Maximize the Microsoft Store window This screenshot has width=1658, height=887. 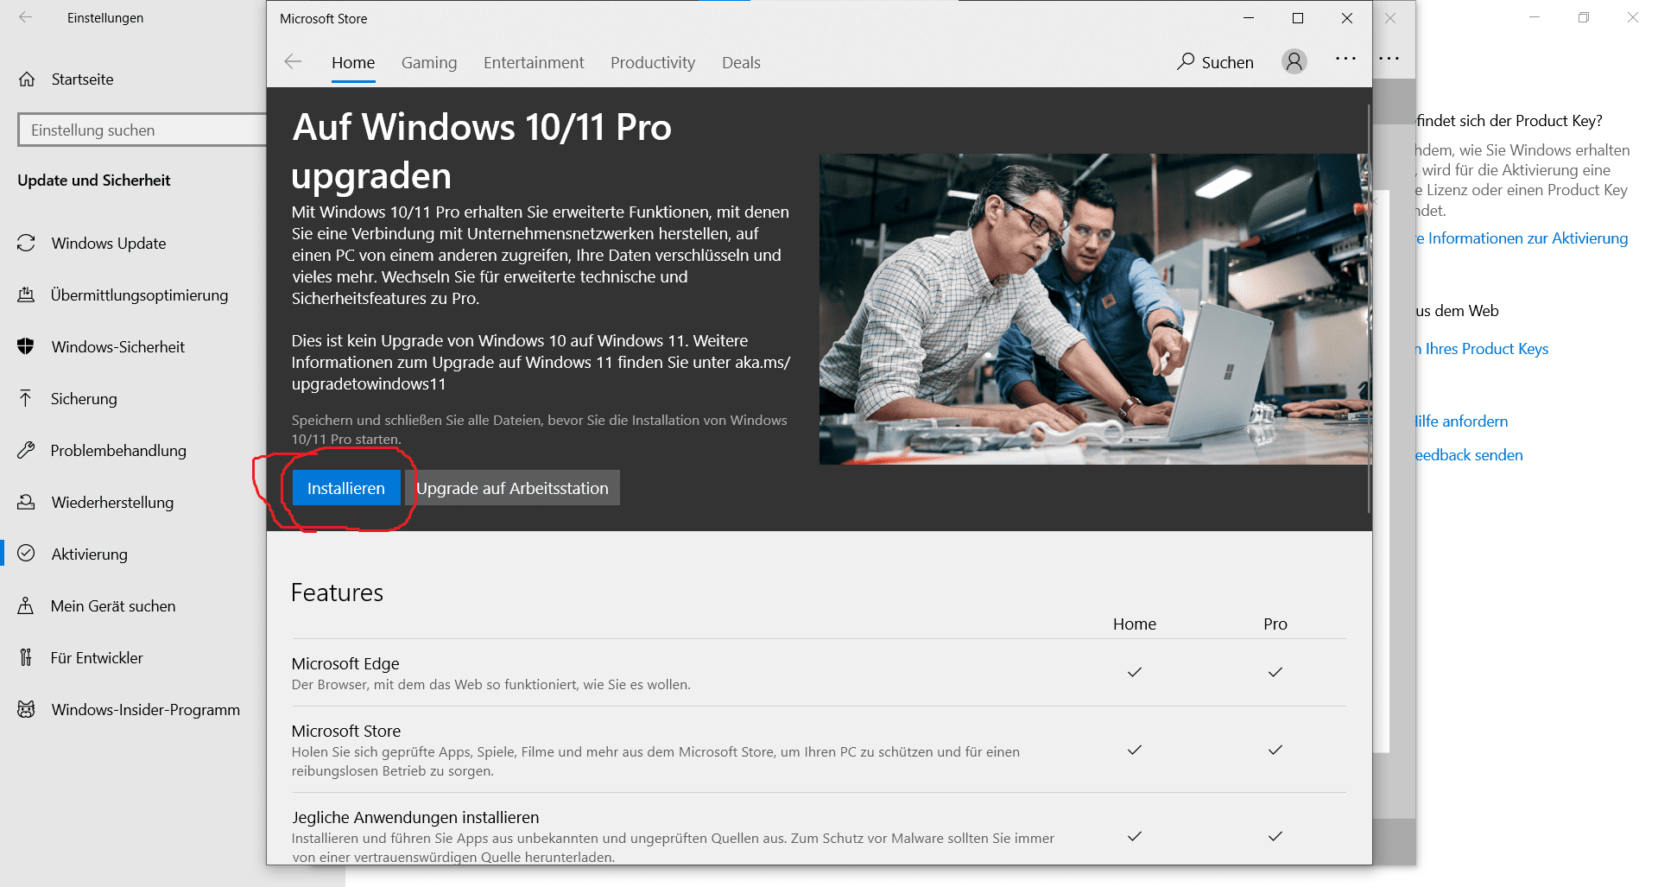click(x=1298, y=18)
